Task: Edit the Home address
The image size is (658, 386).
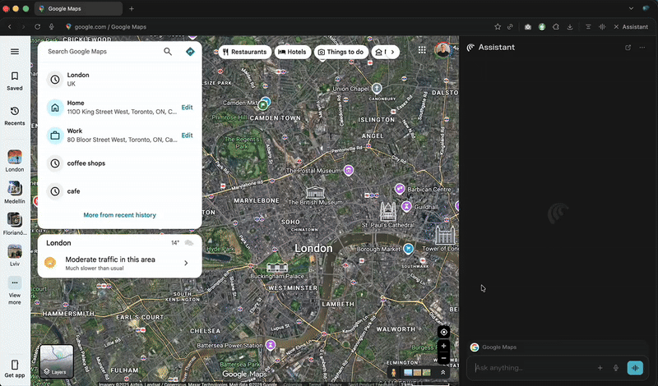Action: [x=187, y=108]
